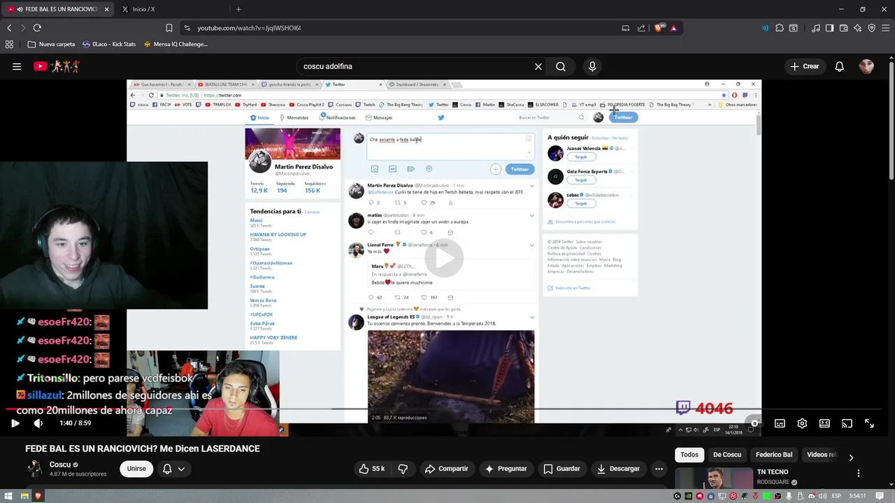Click the Preguntar button
Image resolution: width=895 pixels, height=503 pixels.
(x=506, y=469)
